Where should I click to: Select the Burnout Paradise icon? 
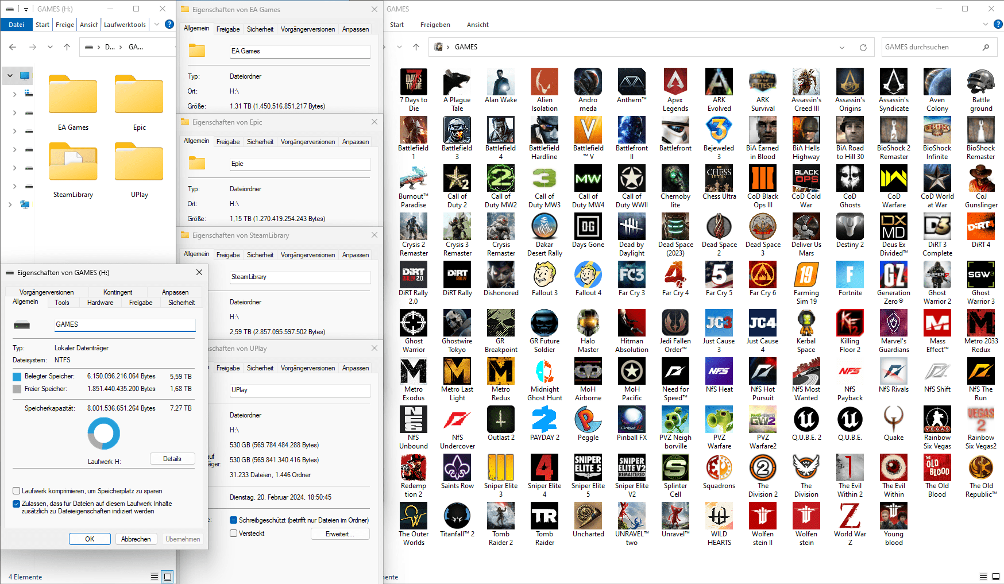click(x=414, y=187)
